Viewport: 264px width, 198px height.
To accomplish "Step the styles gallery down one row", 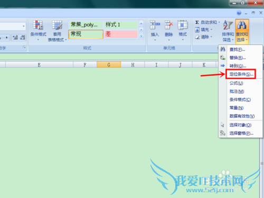I will pyautogui.click(x=141, y=30).
